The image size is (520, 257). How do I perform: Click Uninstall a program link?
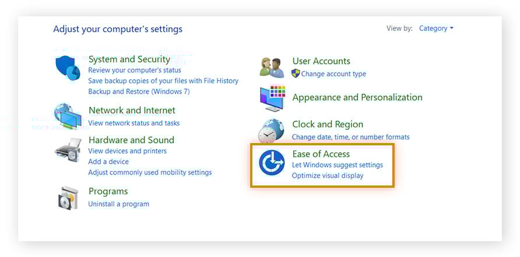point(119,204)
